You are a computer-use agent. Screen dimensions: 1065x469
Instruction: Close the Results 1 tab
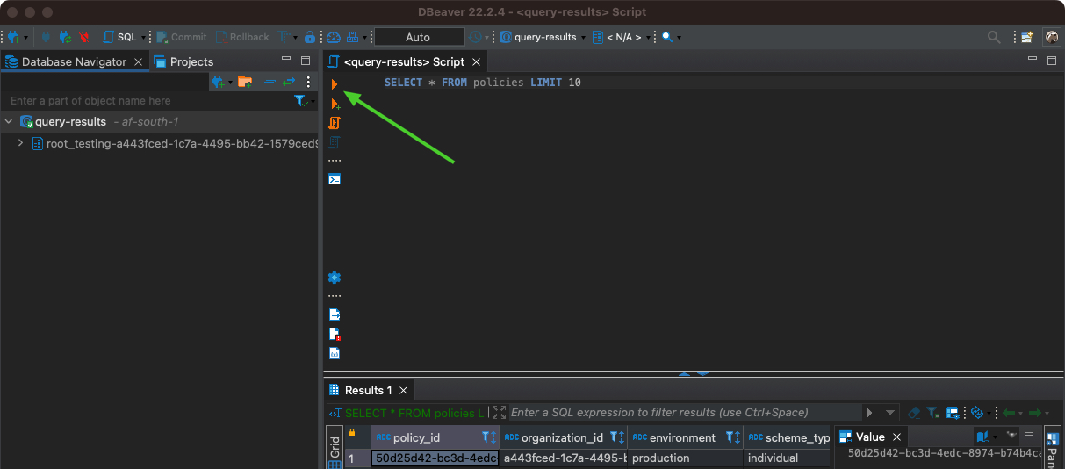pyautogui.click(x=404, y=390)
